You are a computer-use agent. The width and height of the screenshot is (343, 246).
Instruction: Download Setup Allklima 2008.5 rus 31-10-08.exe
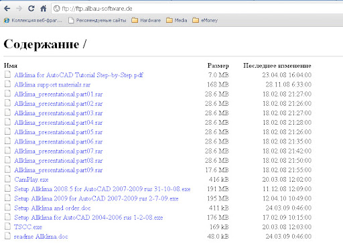coord(102,189)
